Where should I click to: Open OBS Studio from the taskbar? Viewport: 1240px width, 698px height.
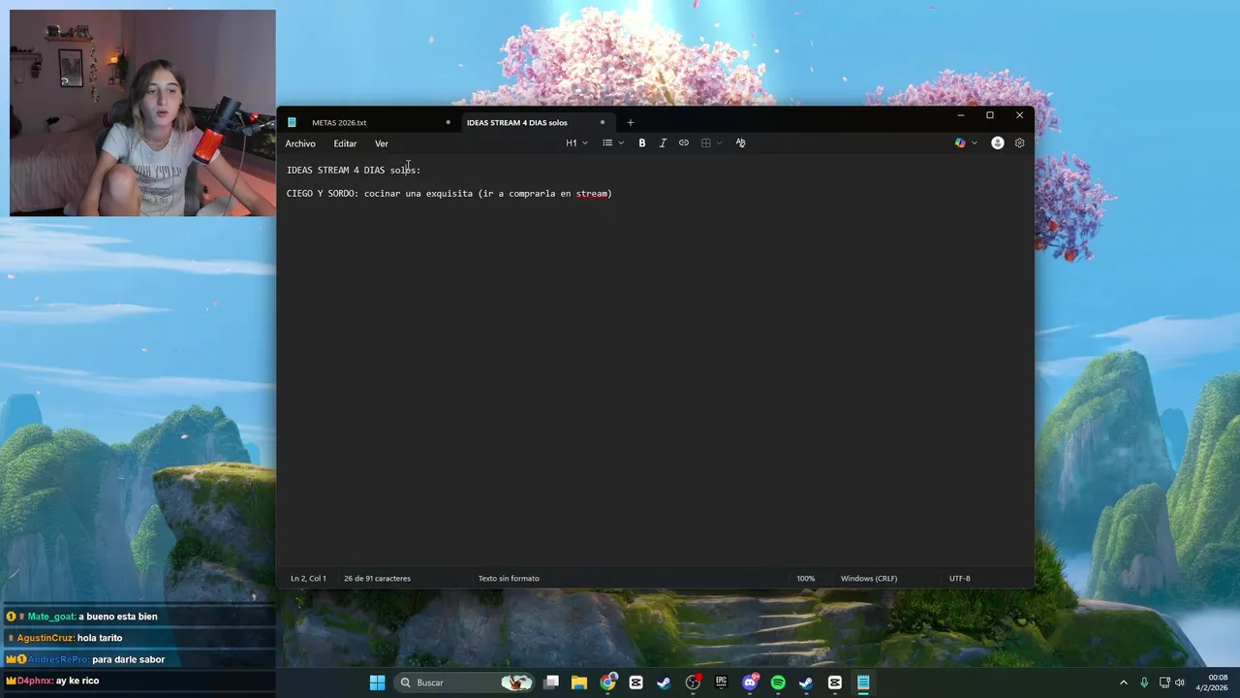693,682
